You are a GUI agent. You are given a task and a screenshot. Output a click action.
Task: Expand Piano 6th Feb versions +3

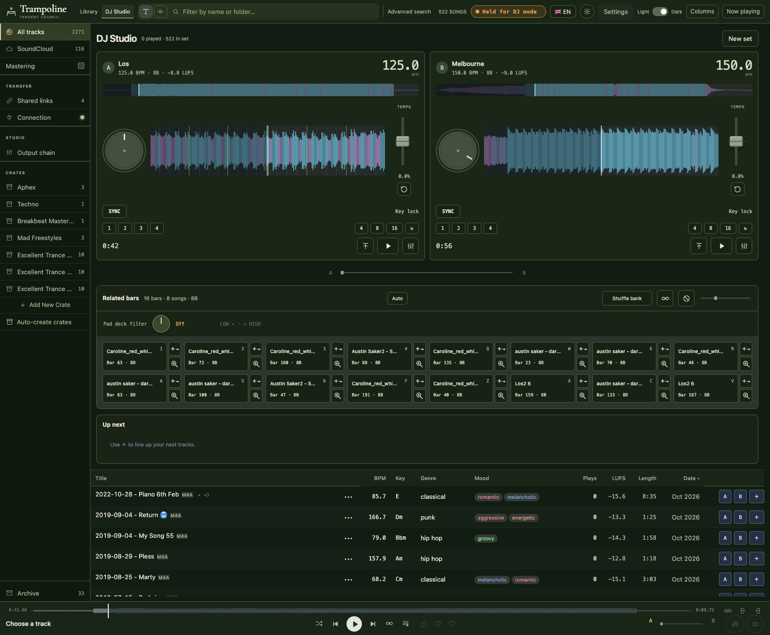pyautogui.click(x=204, y=495)
